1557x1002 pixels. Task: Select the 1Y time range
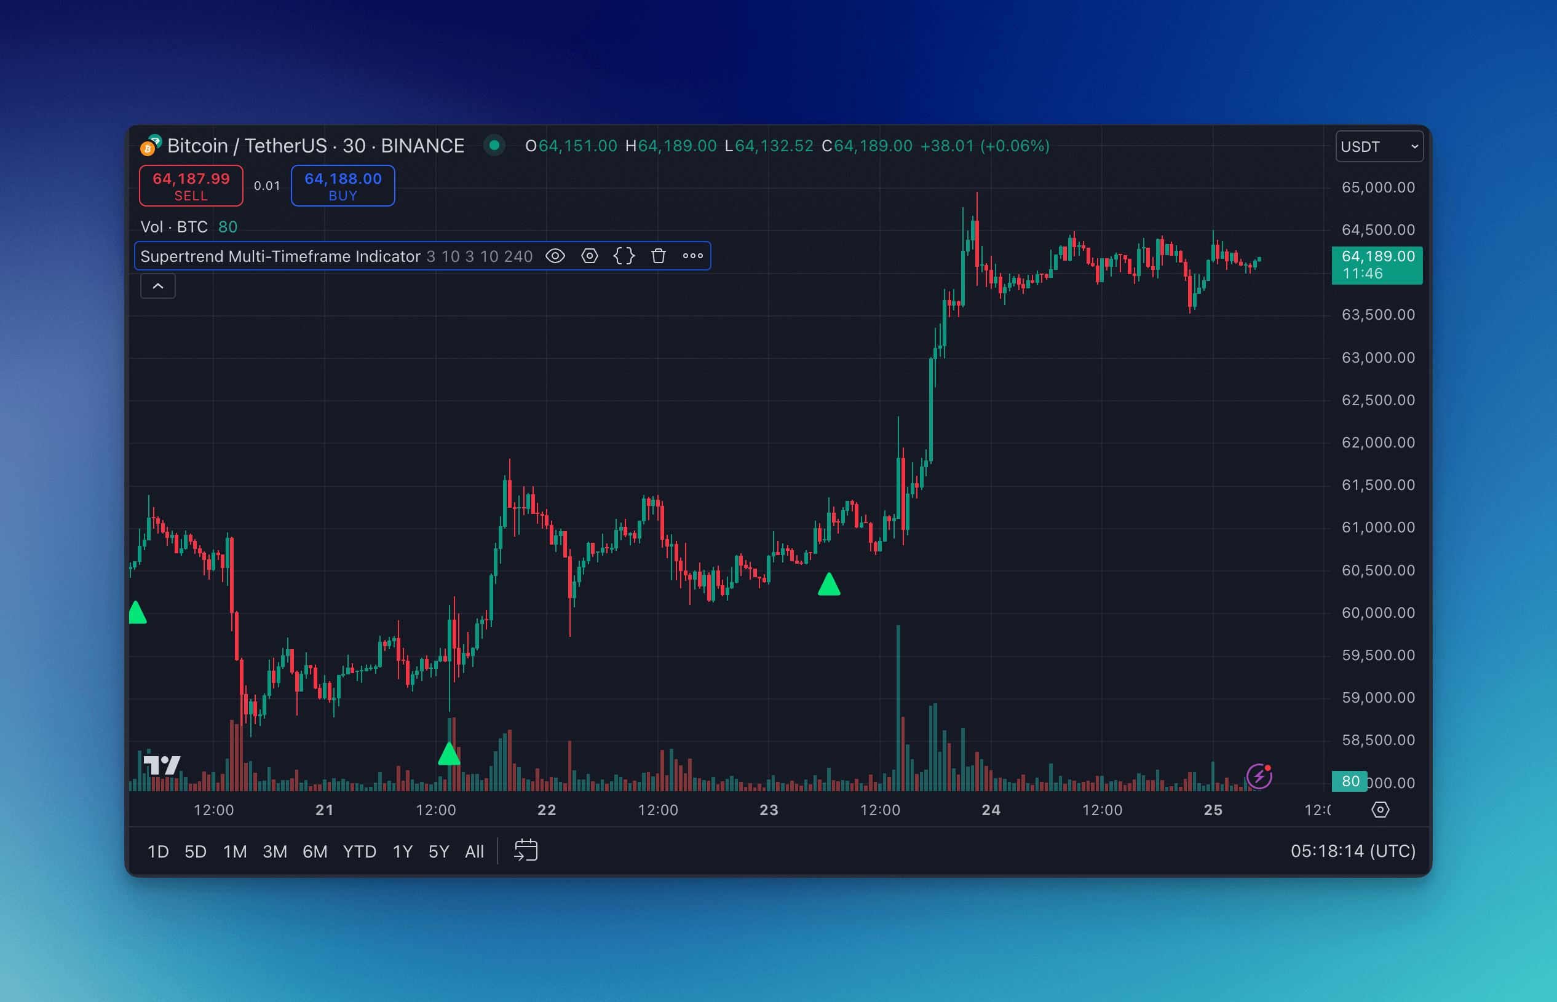(403, 851)
